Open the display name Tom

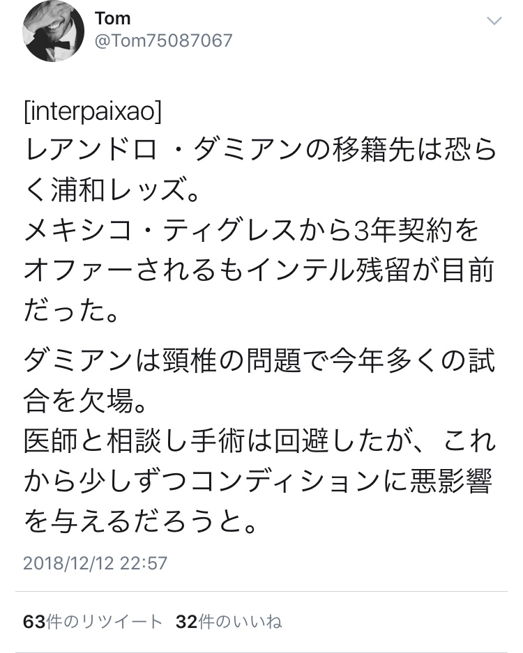pos(112,17)
